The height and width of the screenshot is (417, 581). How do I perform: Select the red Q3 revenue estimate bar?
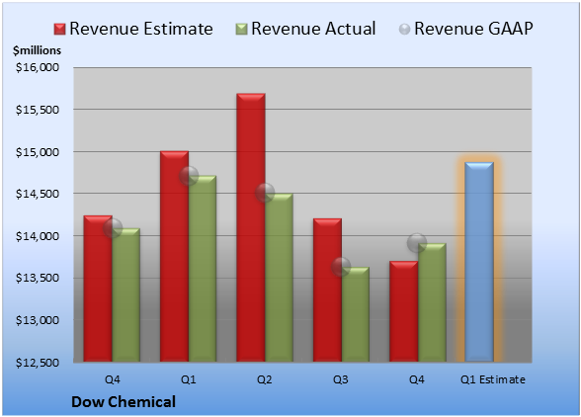point(327,290)
